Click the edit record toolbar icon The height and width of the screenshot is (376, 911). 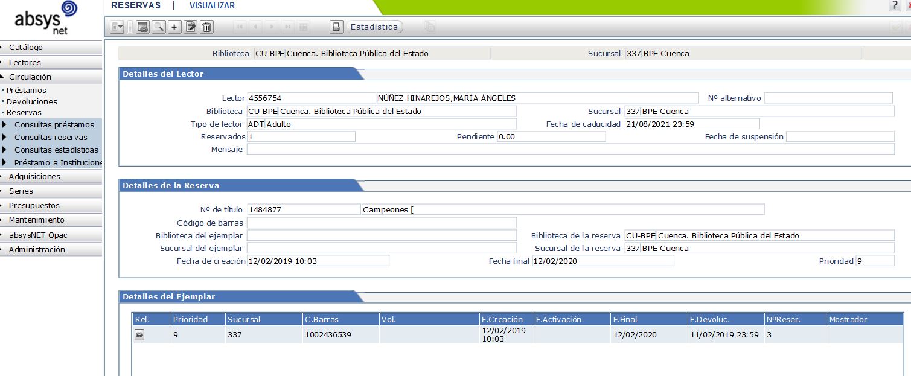point(191,27)
